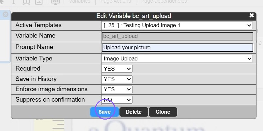This screenshot has width=263, height=131.
Task: Click the Save button
Action: (104, 112)
